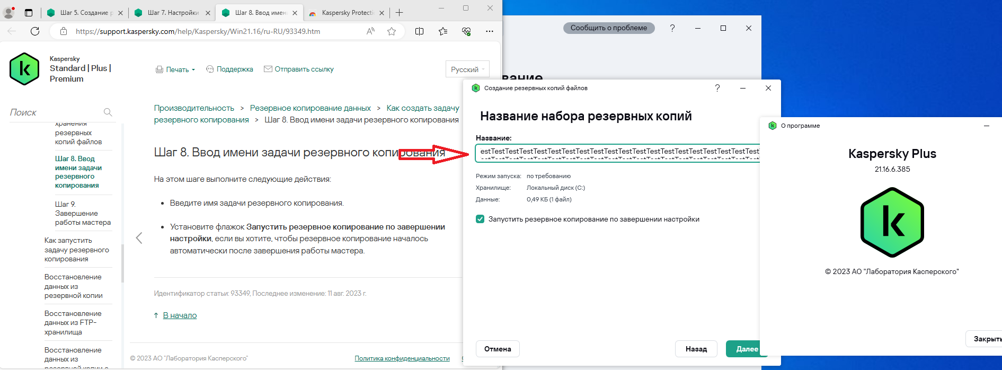Open sidebar item 'Как запустить задачу резервного копирования'

click(77, 250)
